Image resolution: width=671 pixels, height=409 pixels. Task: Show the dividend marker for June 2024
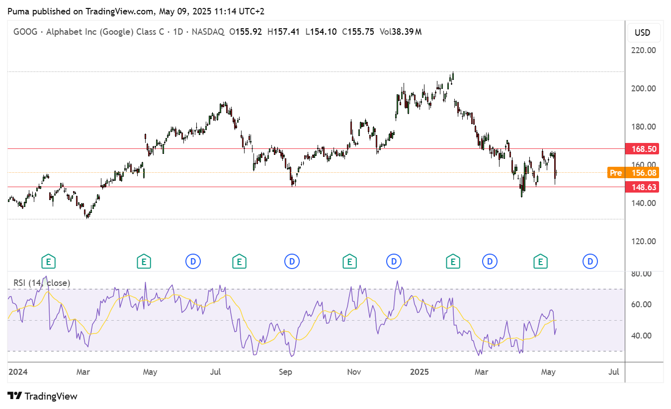pyautogui.click(x=193, y=261)
